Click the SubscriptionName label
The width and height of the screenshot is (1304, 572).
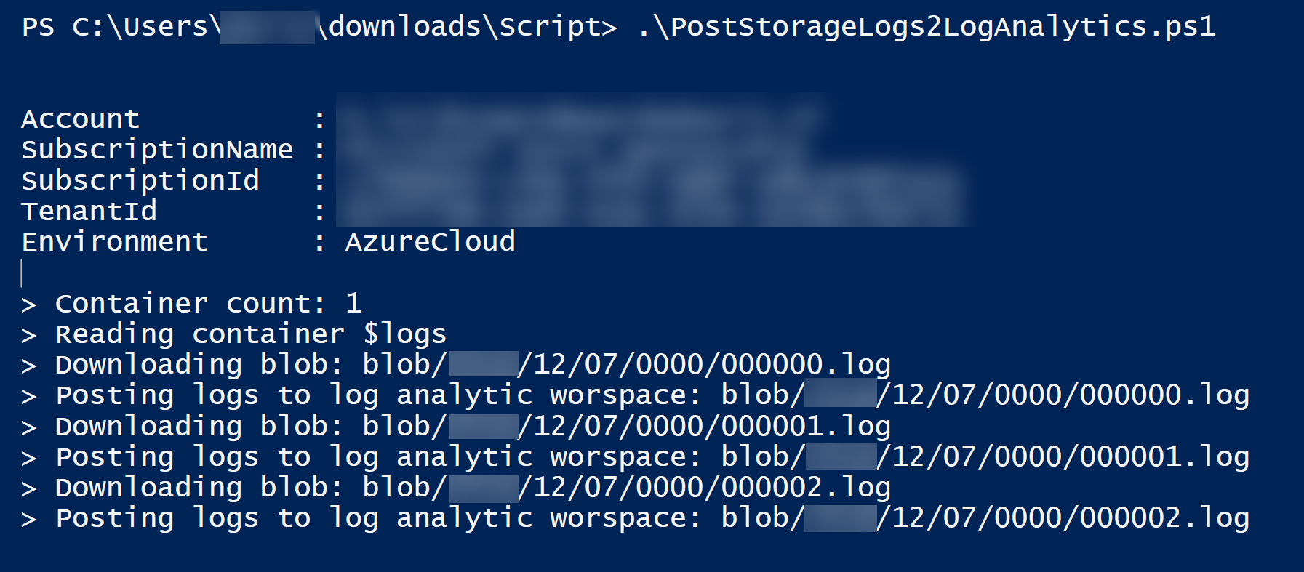click(157, 150)
